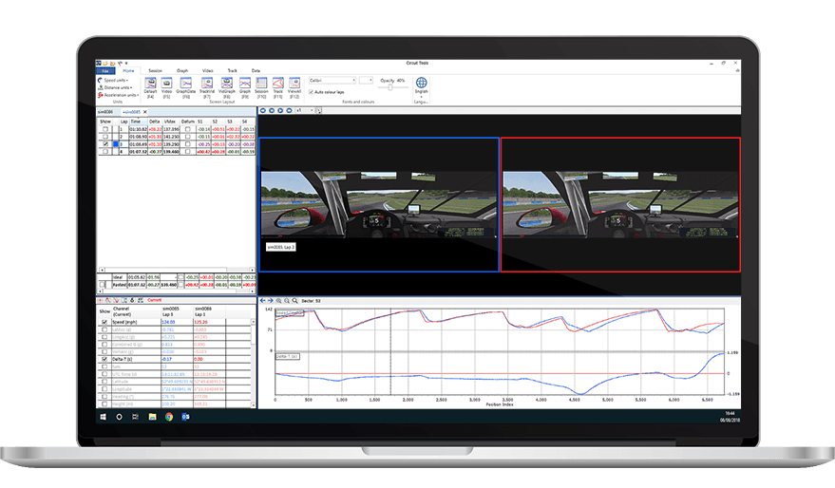Viewport: 835px width, 488px height.
Task: Switch to the Track [F11] layout
Action: click(278, 85)
